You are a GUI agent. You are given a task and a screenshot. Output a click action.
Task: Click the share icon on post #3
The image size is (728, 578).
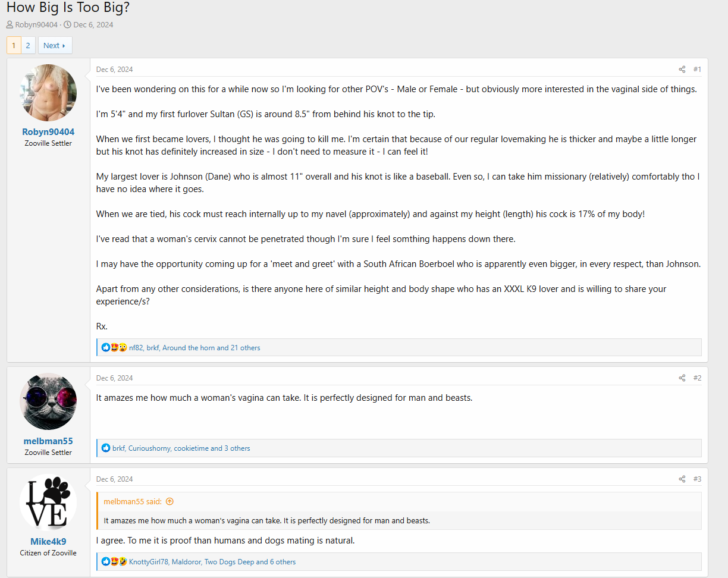pos(682,479)
